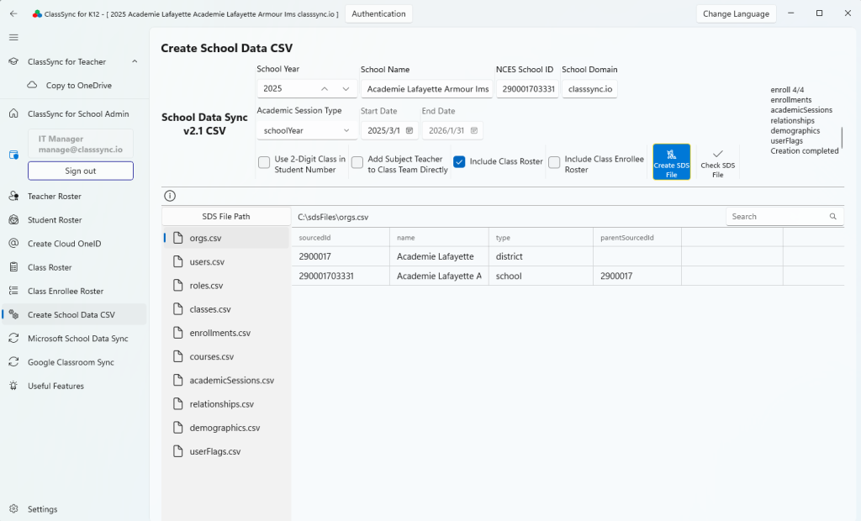Enable Add Subject Teacher to Class Team
The width and height of the screenshot is (861, 521).
357,162
